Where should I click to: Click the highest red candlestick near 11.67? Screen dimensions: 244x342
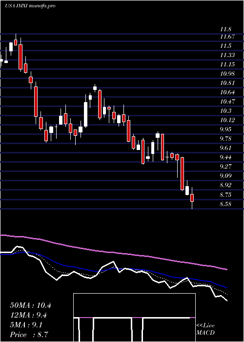coord(16,43)
